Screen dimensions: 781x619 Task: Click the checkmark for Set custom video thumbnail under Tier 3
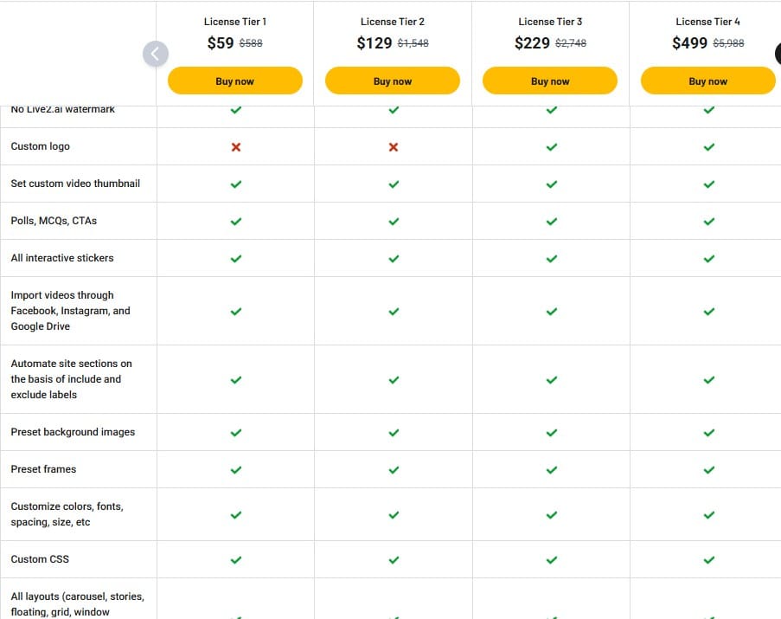coord(550,184)
